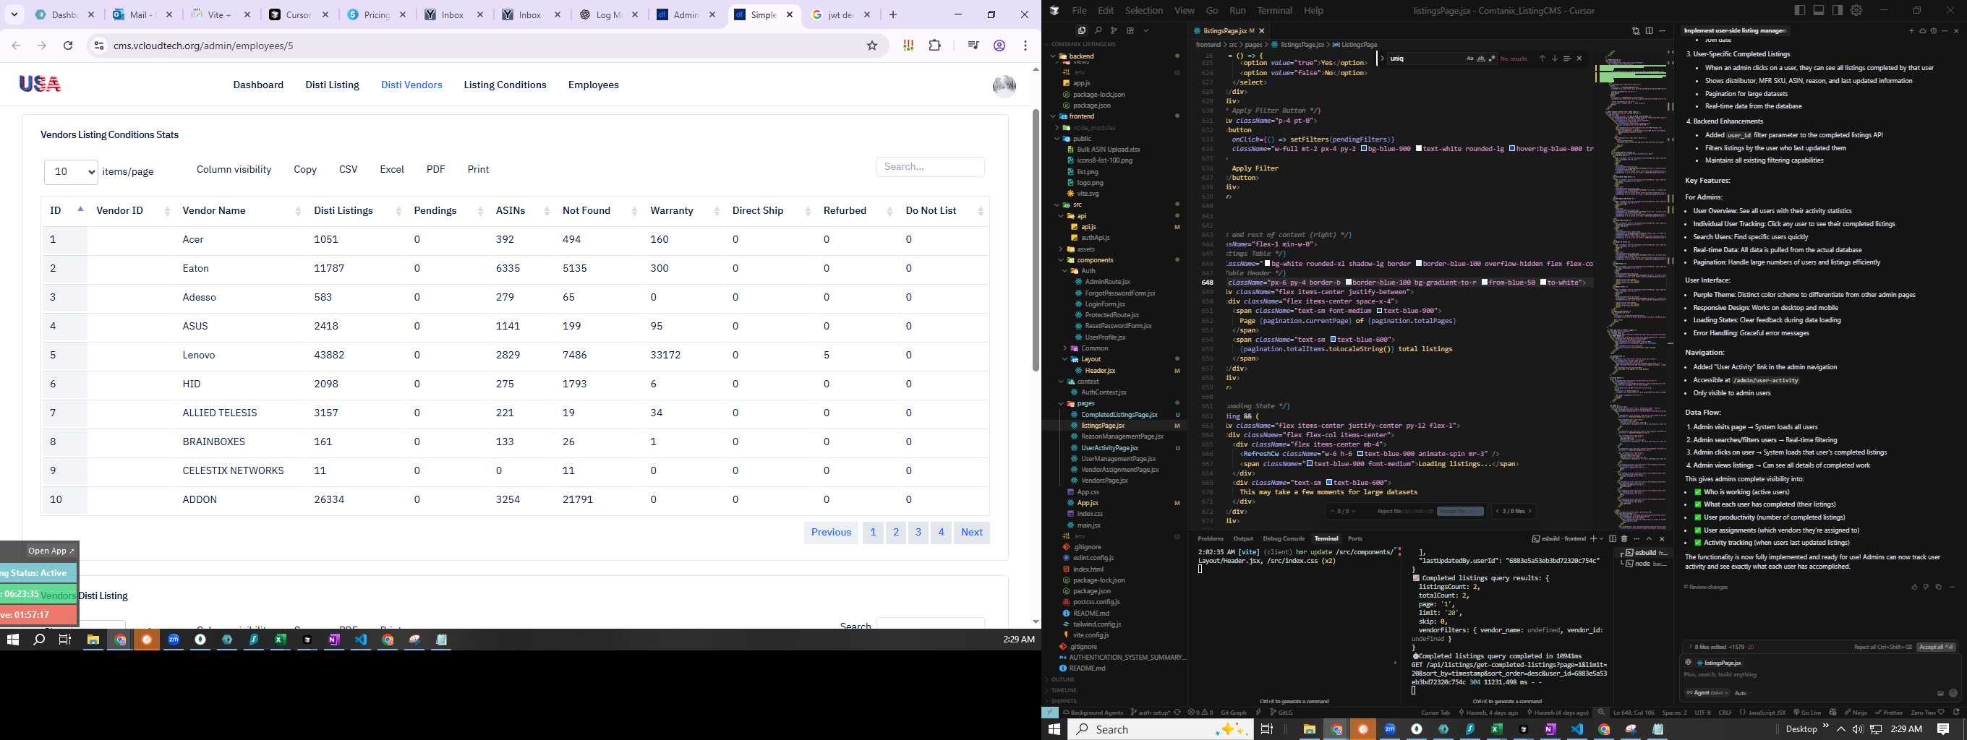Expand TIMELINE section in explorer

pos(1064,689)
